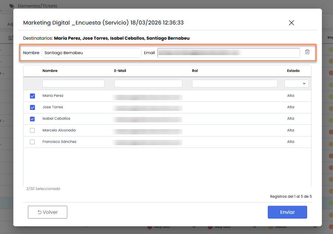Sort by the Rol column header
Viewport: 333px width, 234px height.
(195, 71)
